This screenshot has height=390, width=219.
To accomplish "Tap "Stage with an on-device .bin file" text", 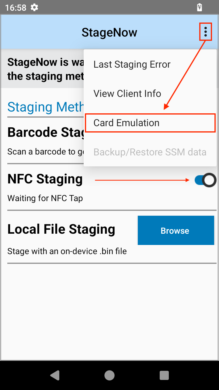I will (x=67, y=251).
